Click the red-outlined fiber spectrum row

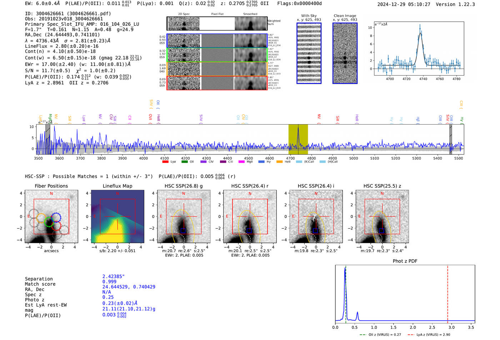click(217, 83)
